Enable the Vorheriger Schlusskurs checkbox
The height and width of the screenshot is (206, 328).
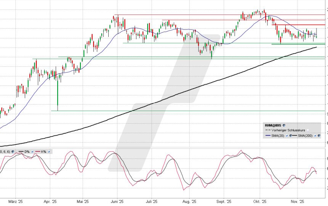308,130
